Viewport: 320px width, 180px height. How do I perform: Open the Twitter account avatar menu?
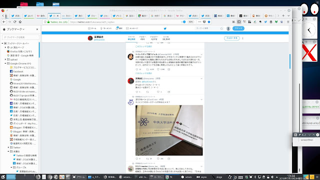click(x=228, y=28)
